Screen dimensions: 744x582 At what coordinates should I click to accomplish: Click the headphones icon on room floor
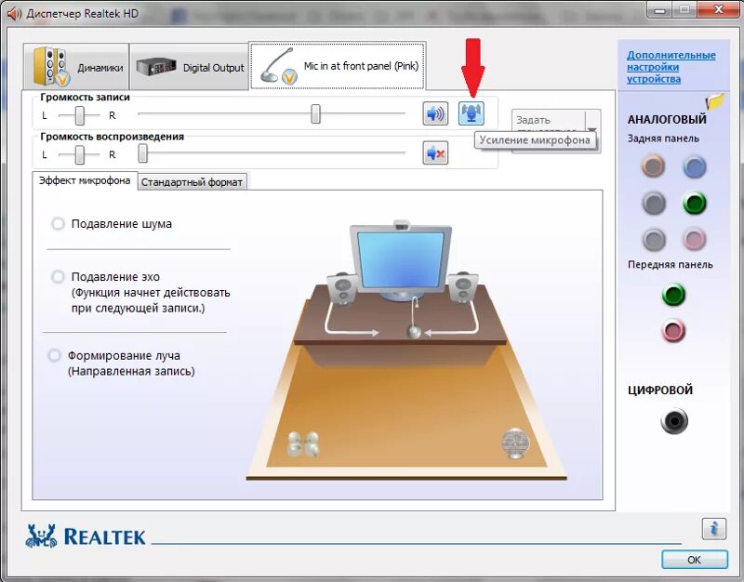(x=303, y=444)
